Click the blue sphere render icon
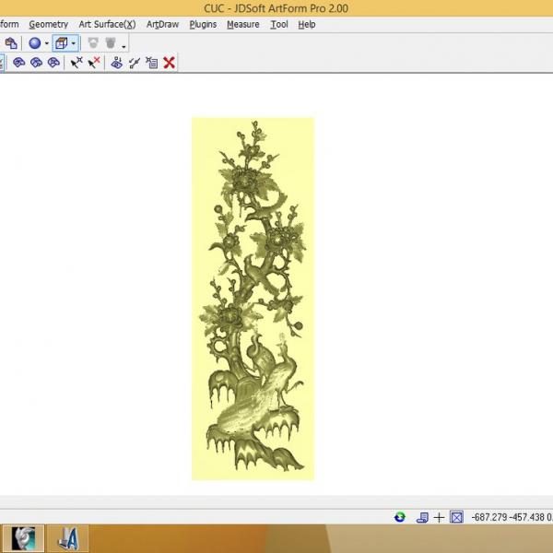Screen dimensions: 553x553 pyautogui.click(x=34, y=42)
